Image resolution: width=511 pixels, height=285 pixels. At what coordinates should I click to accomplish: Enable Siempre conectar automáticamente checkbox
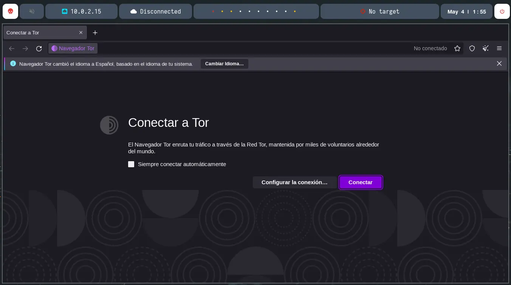click(131, 164)
